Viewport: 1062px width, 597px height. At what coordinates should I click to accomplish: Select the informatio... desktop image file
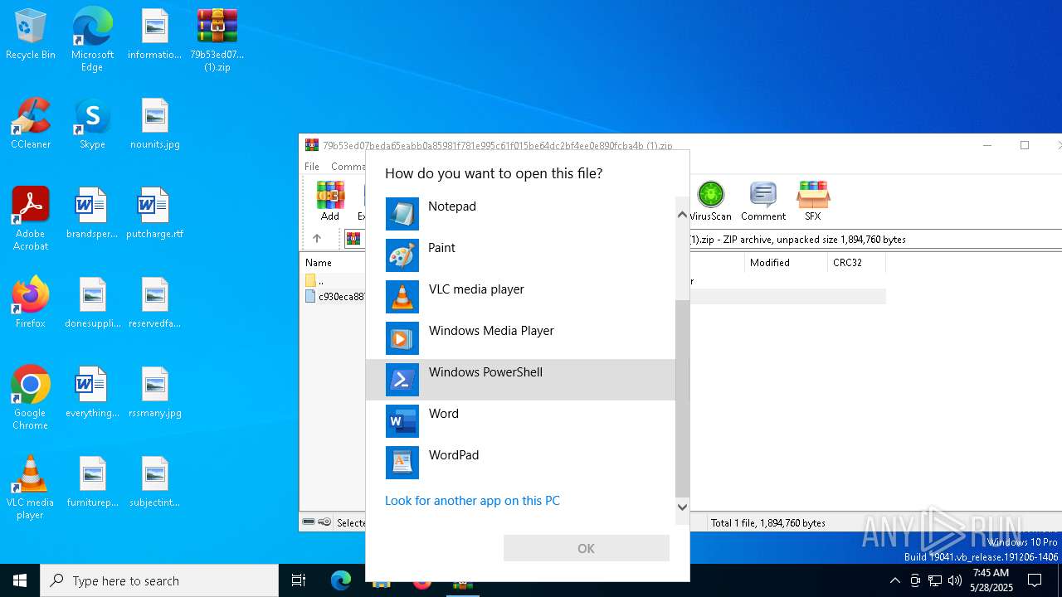tap(155, 36)
